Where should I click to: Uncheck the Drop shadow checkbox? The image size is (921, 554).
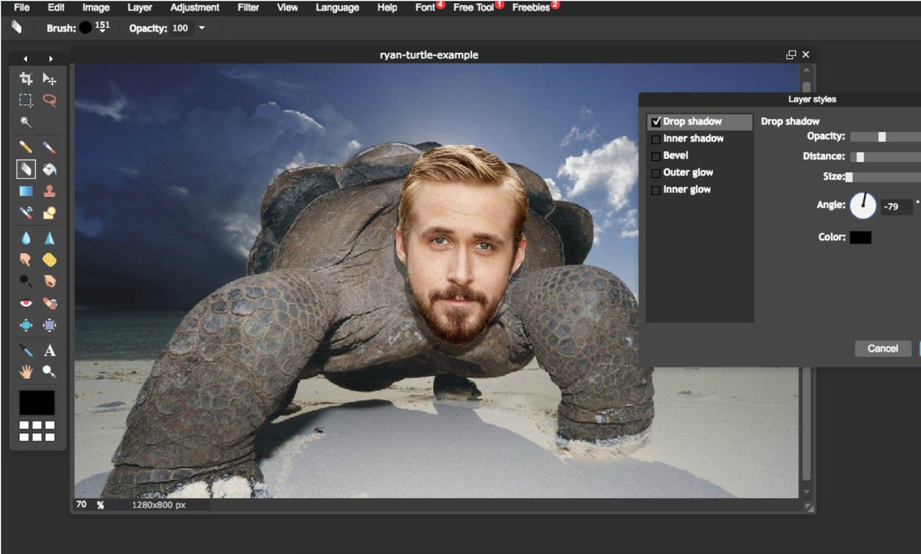[656, 122]
